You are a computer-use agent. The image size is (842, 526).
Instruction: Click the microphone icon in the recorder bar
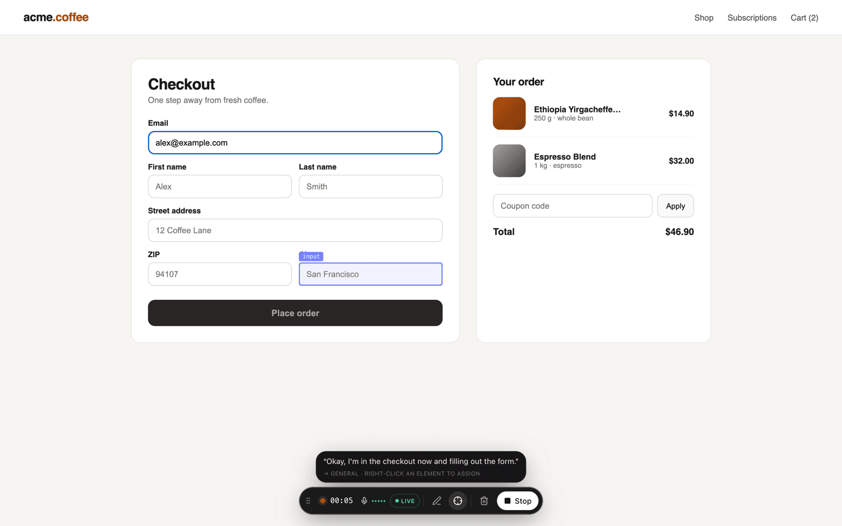point(364,501)
